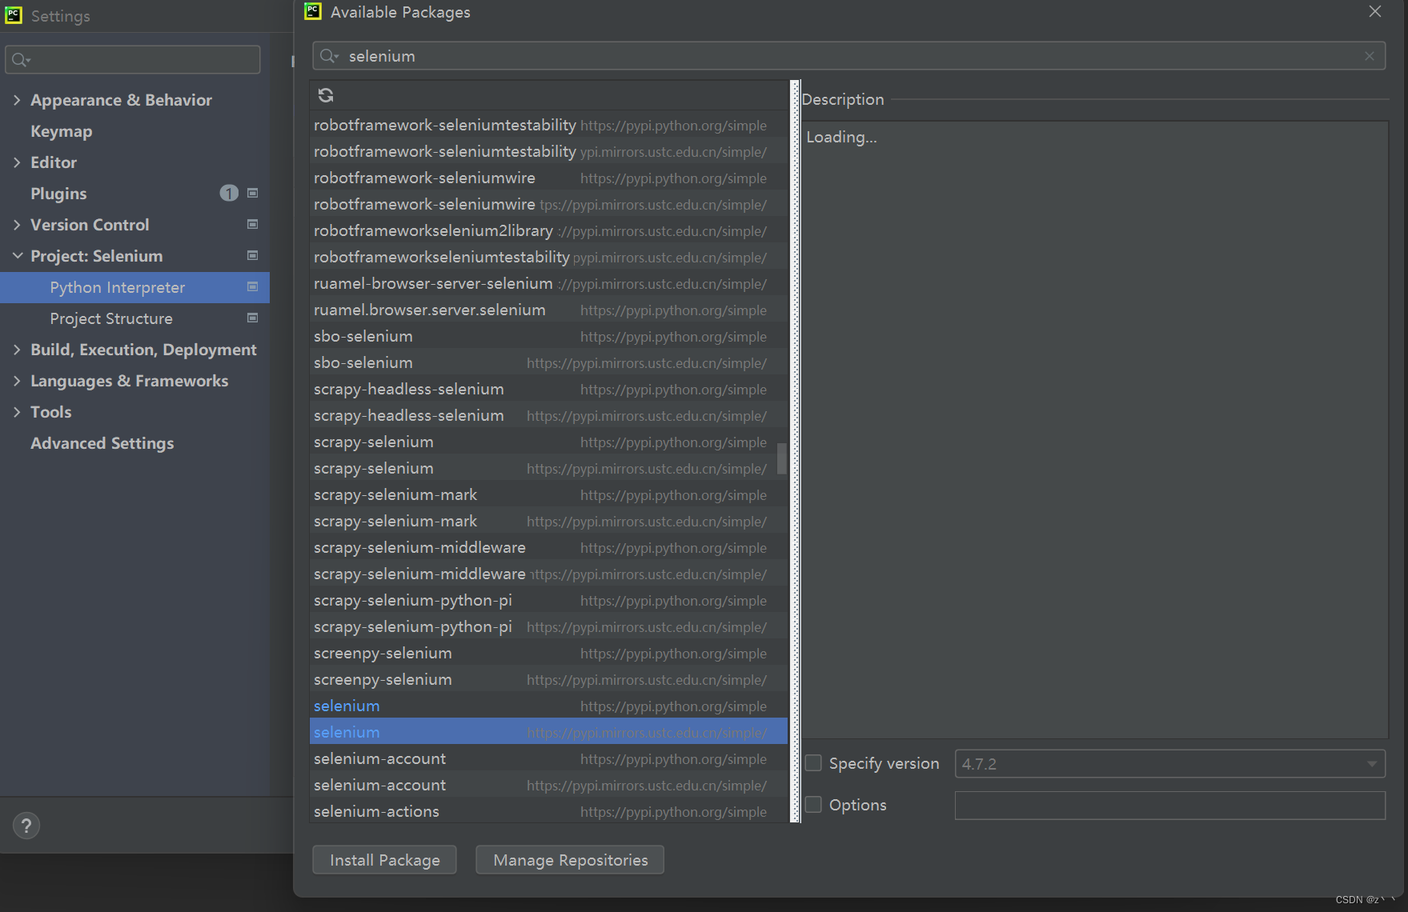Select the ruamel-browser-server-selenium package
Screen dimensions: 1408x912
click(x=548, y=283)
